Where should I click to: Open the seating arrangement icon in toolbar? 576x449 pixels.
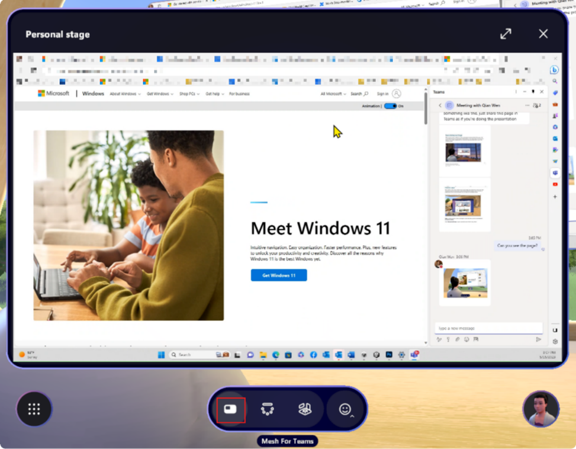pyautogui.click(x=267, y=409)
